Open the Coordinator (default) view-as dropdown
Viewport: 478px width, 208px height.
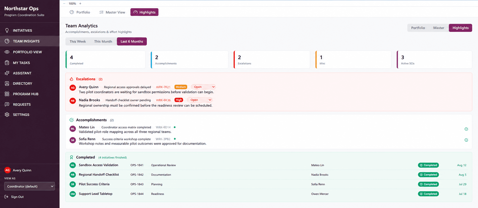point(29,186)
